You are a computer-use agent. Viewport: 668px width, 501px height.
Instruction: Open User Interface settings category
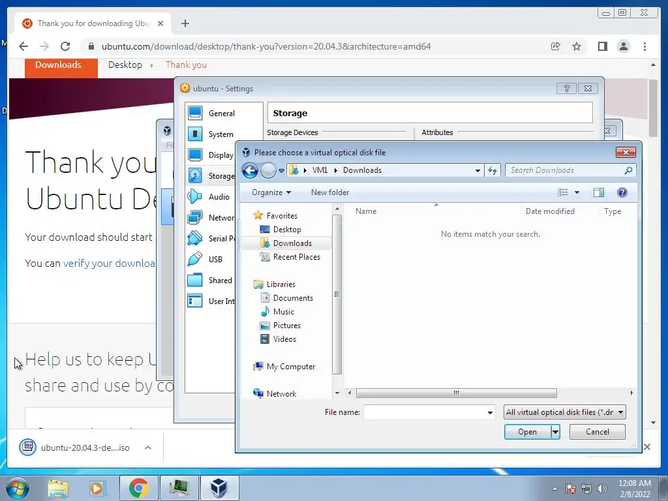(x=211, y=301)
